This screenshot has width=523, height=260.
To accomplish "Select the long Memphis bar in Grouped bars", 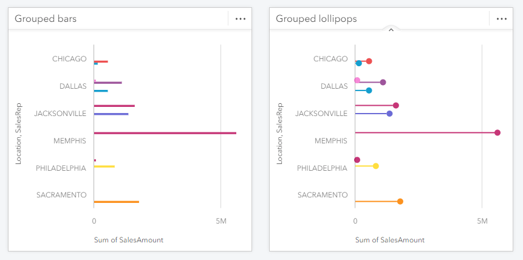I will click(x=165, y=133).
